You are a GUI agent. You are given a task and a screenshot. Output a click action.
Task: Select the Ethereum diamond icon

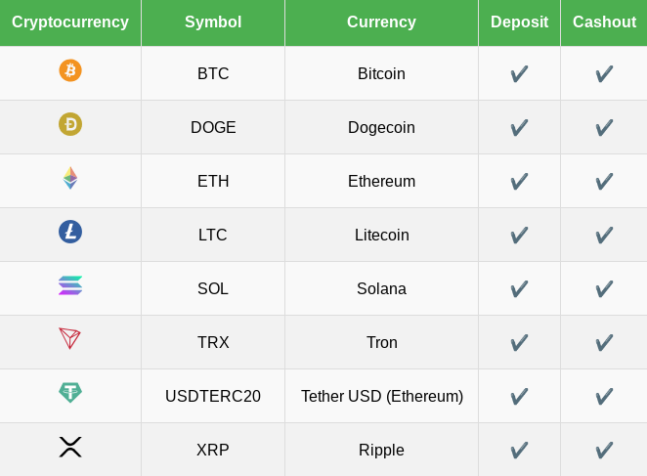(x=70, y=178)
